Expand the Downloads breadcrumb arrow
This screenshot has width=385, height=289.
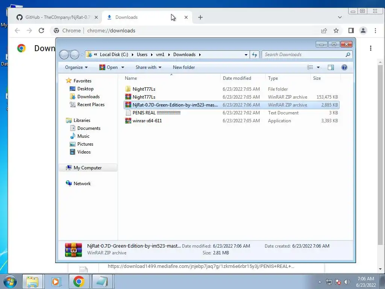[200, 55]
